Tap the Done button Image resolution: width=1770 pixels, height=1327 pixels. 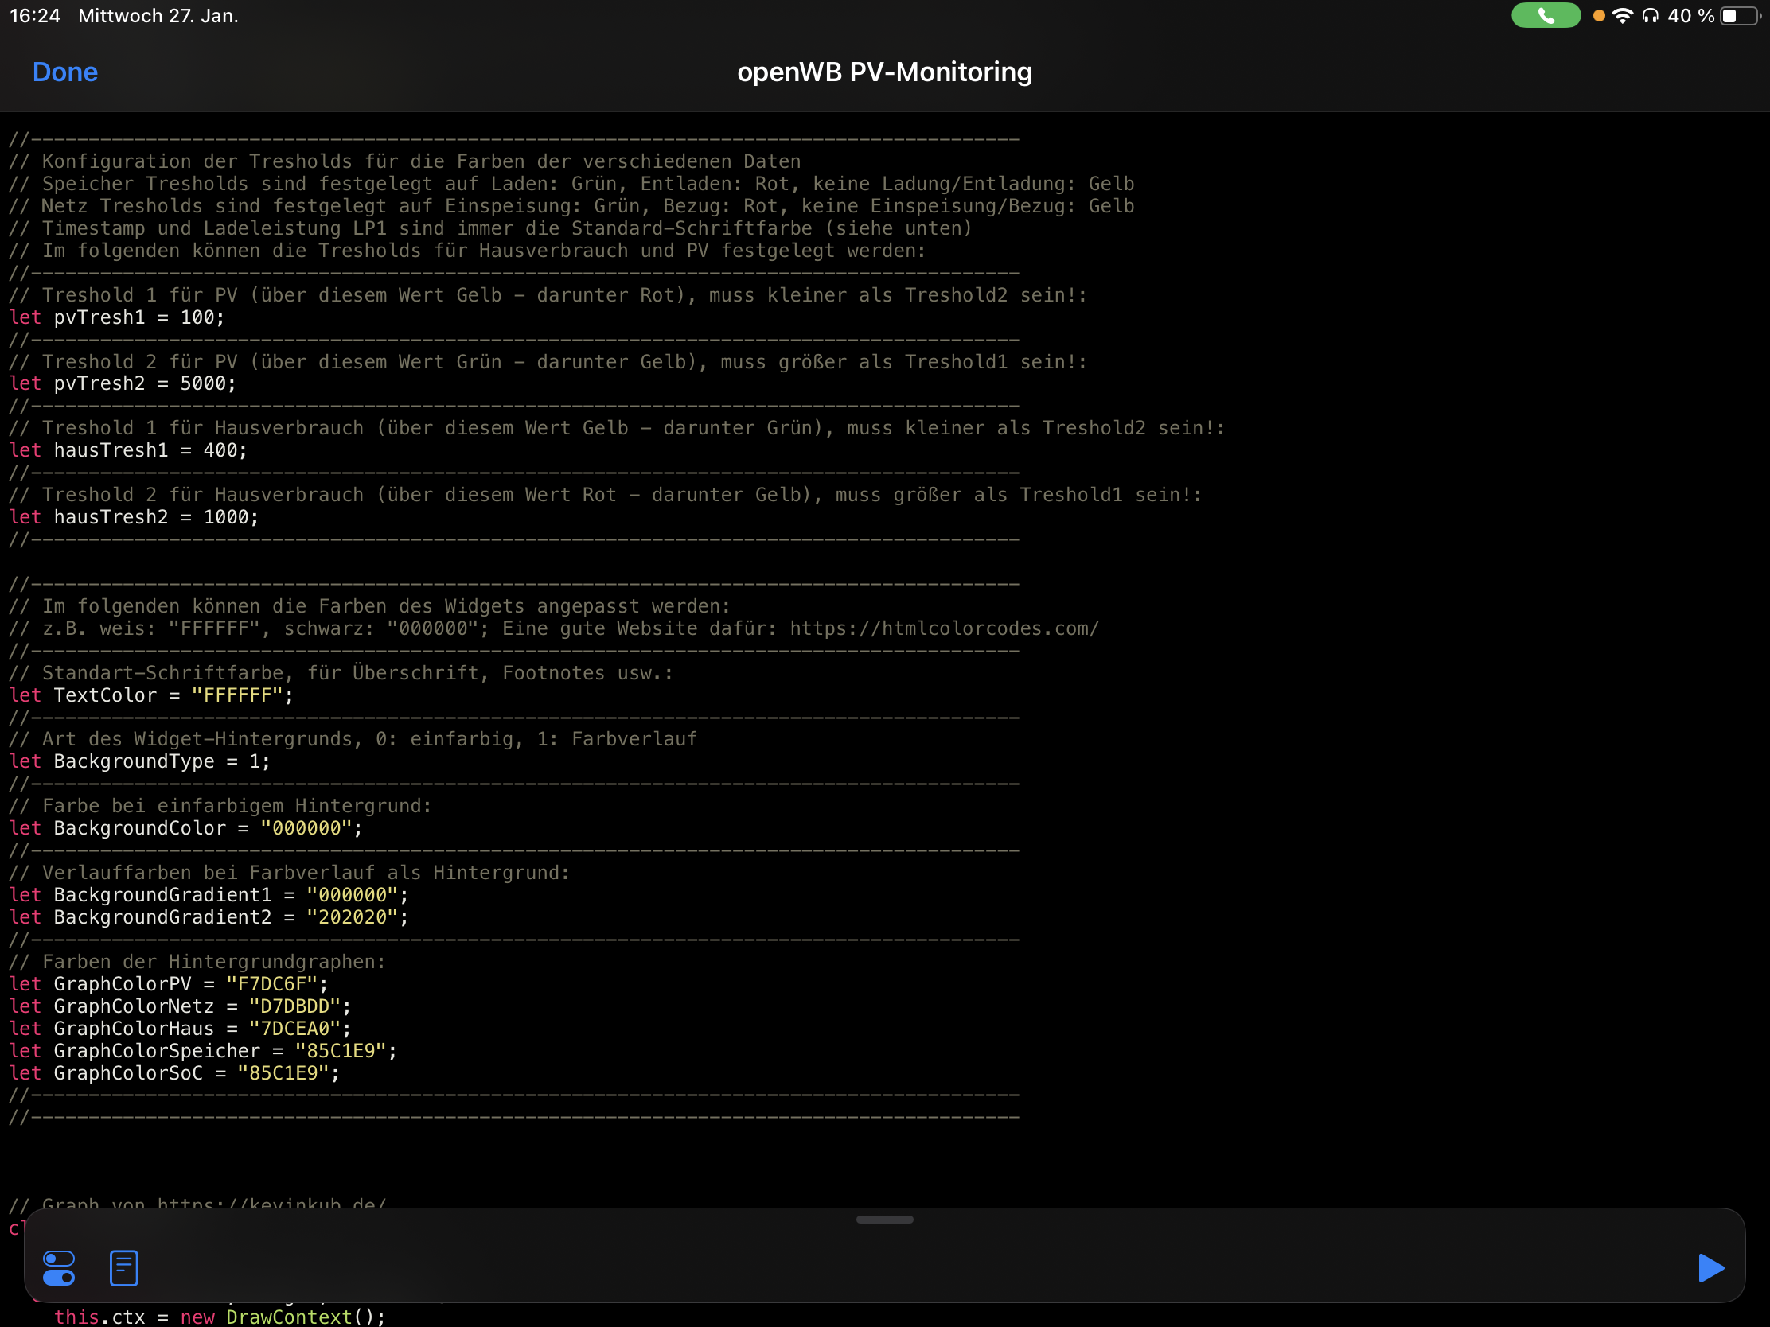coord(64,72)
